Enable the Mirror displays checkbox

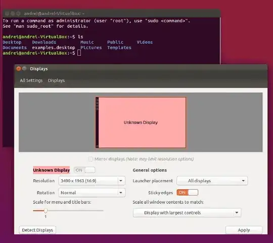coord(90,159)
